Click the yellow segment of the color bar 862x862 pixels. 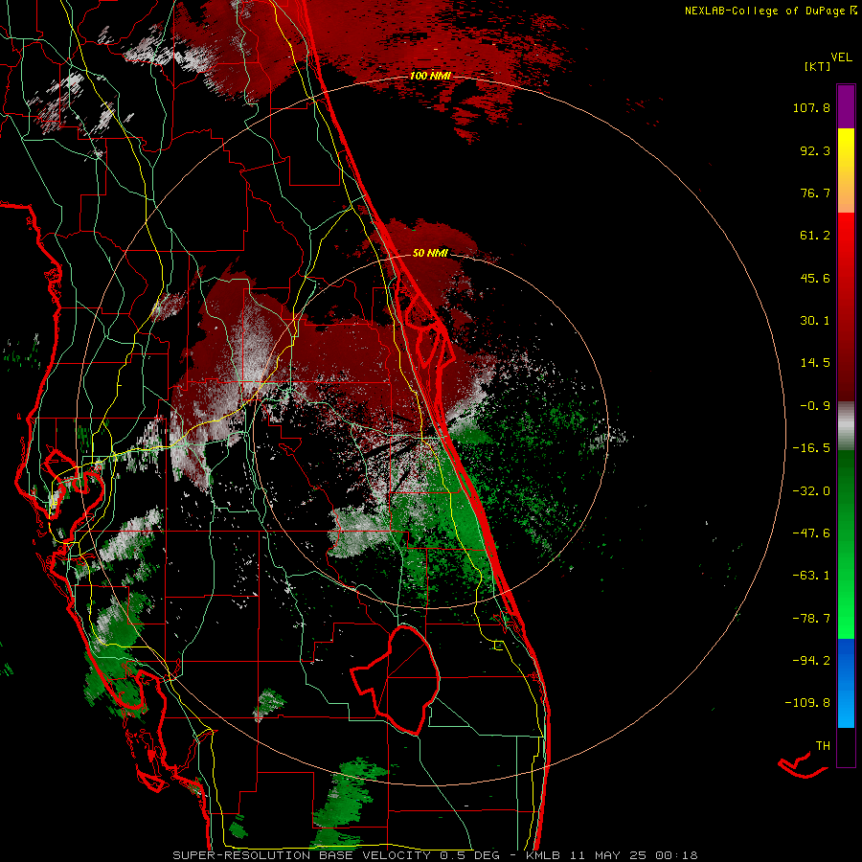coord(846,170)
